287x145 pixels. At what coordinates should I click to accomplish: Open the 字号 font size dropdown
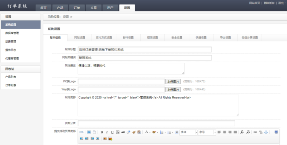point(207,132)
